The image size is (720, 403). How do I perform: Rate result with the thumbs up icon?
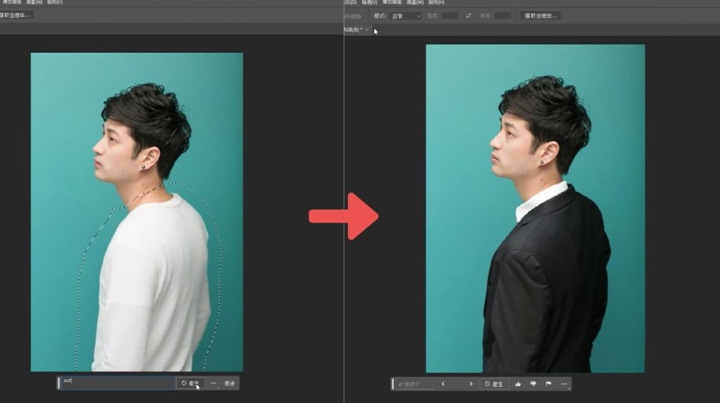point(518,384)
